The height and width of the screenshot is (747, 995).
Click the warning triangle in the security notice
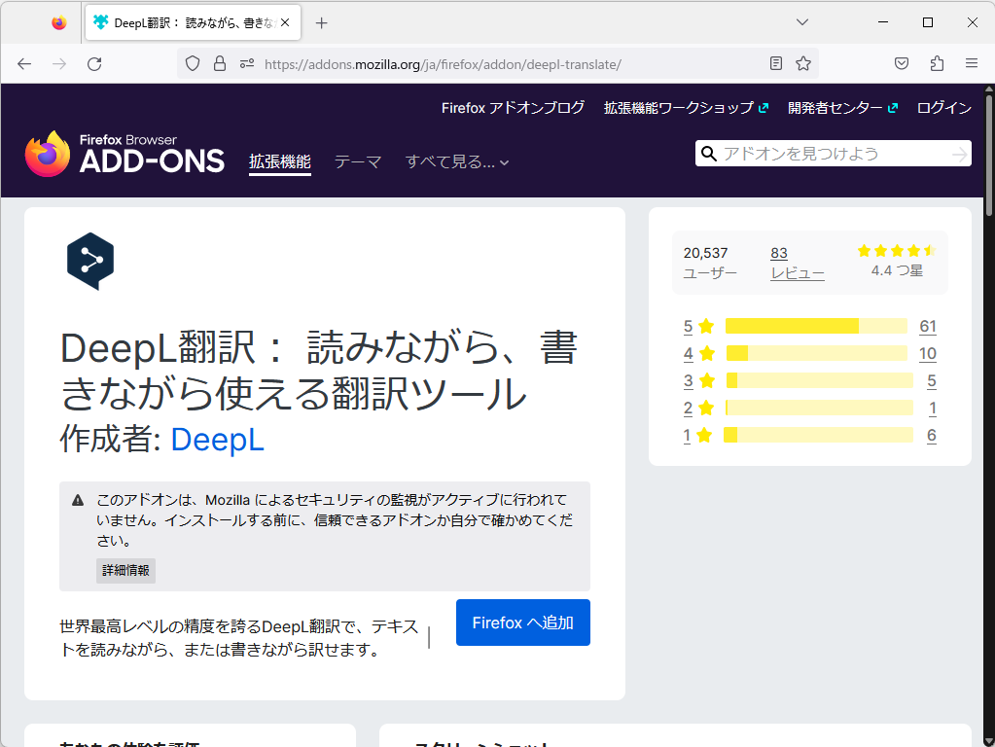pos(77,499)
